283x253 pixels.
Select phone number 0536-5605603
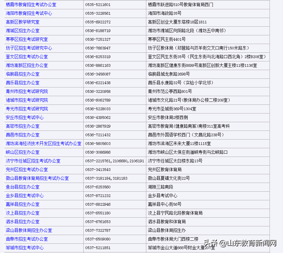[98, 144]
